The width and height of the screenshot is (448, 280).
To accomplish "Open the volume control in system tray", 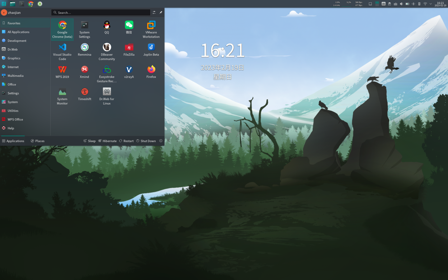I will click(x=401, y=4).
